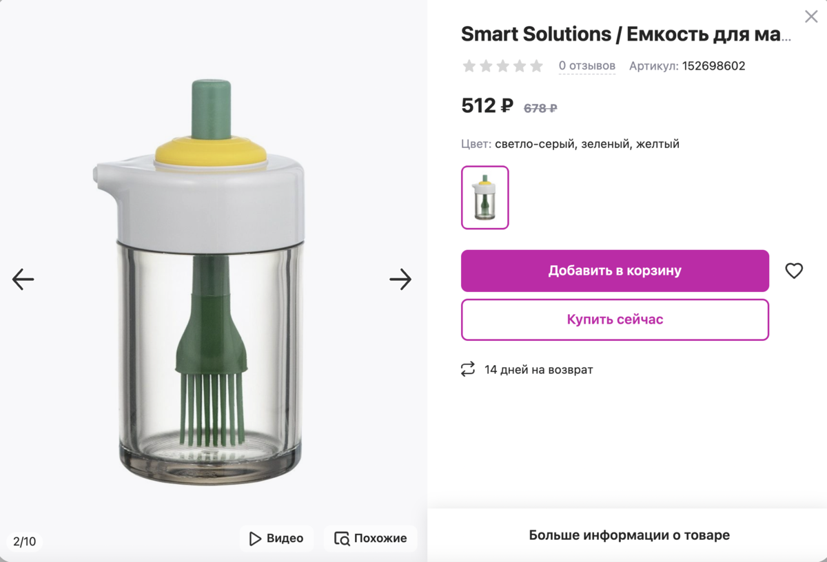Select the color variant thumbnail

(485, 198)
